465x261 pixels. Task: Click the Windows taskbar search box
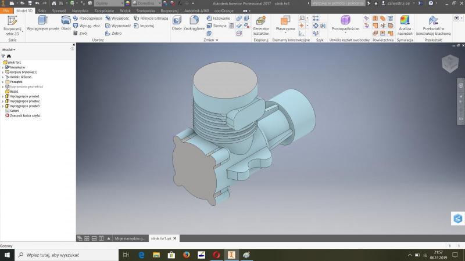pyautogui.click(x=64, y=255)
